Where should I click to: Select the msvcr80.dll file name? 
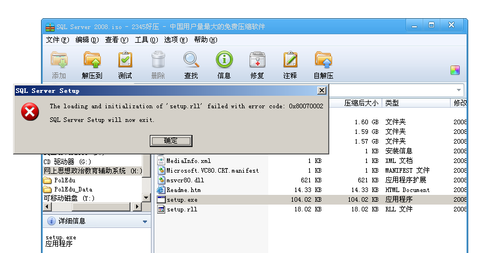[x=185, y=181]
